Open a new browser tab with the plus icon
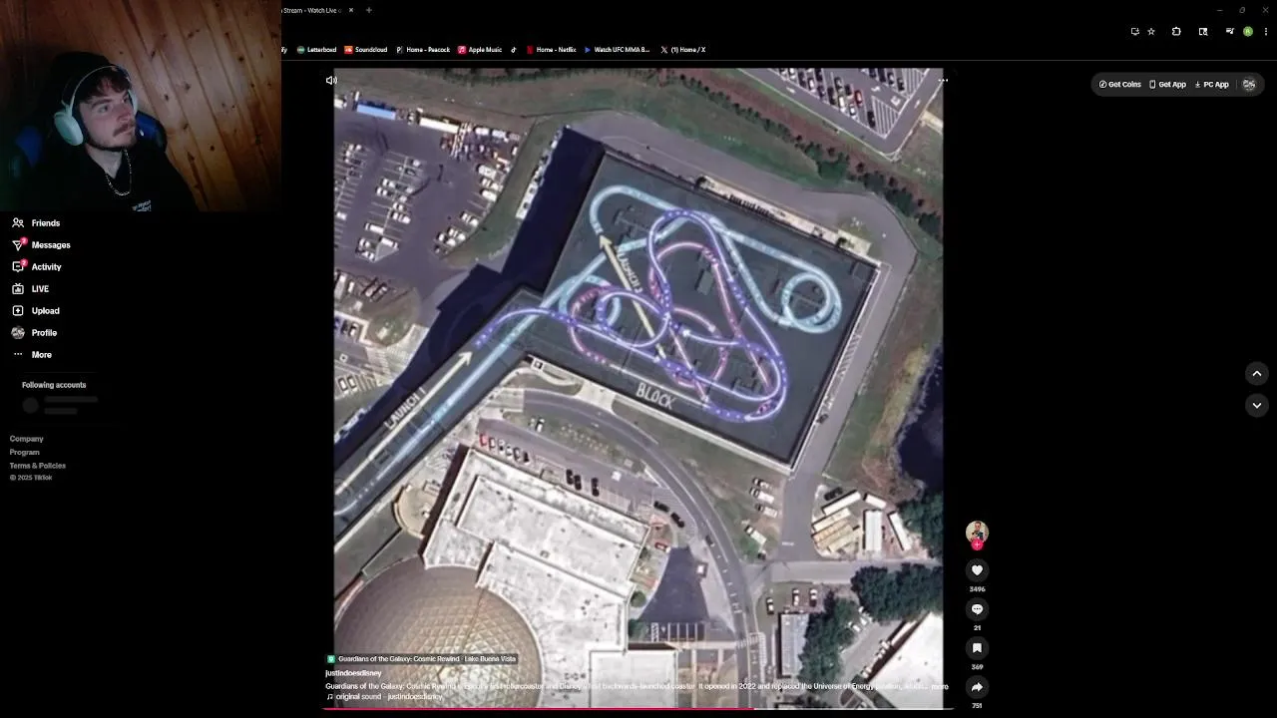The width and height of the screenshot is (1277, 718). pos(369,10)
